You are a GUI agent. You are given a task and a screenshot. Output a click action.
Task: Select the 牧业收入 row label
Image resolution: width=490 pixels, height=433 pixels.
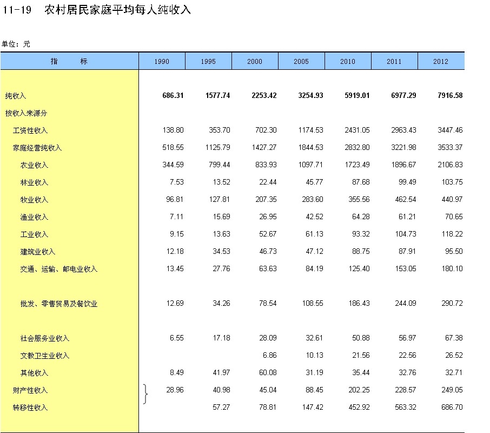click(x=35, y=200)
